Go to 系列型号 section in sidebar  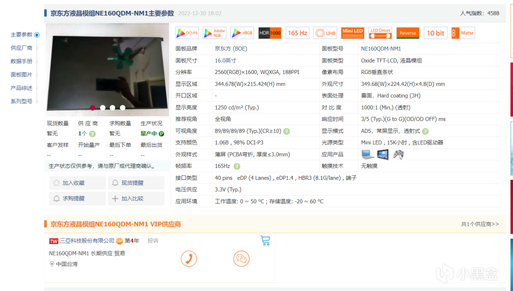coord(21,101)
